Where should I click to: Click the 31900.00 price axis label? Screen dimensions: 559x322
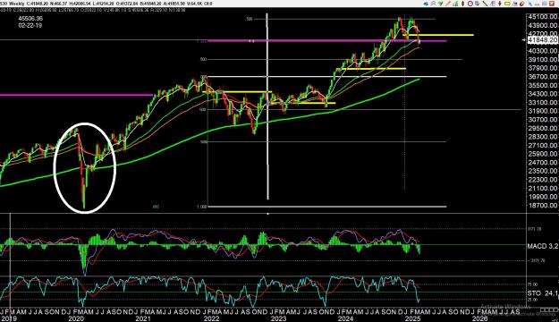tap(542, 111)
